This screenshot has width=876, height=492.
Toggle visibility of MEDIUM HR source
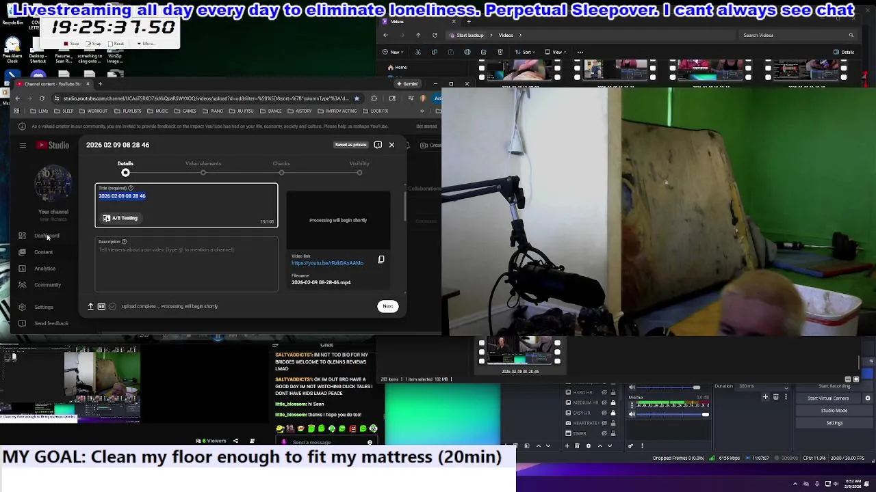[x=604, y=402]
